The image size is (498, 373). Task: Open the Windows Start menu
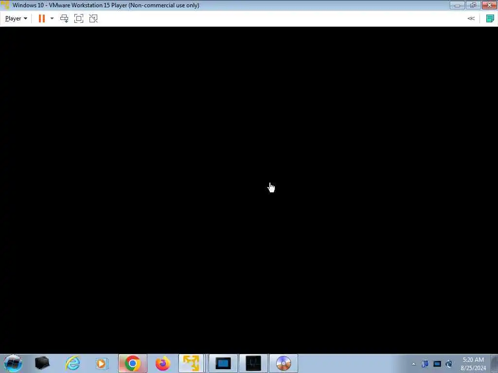[x=13, y=363]
